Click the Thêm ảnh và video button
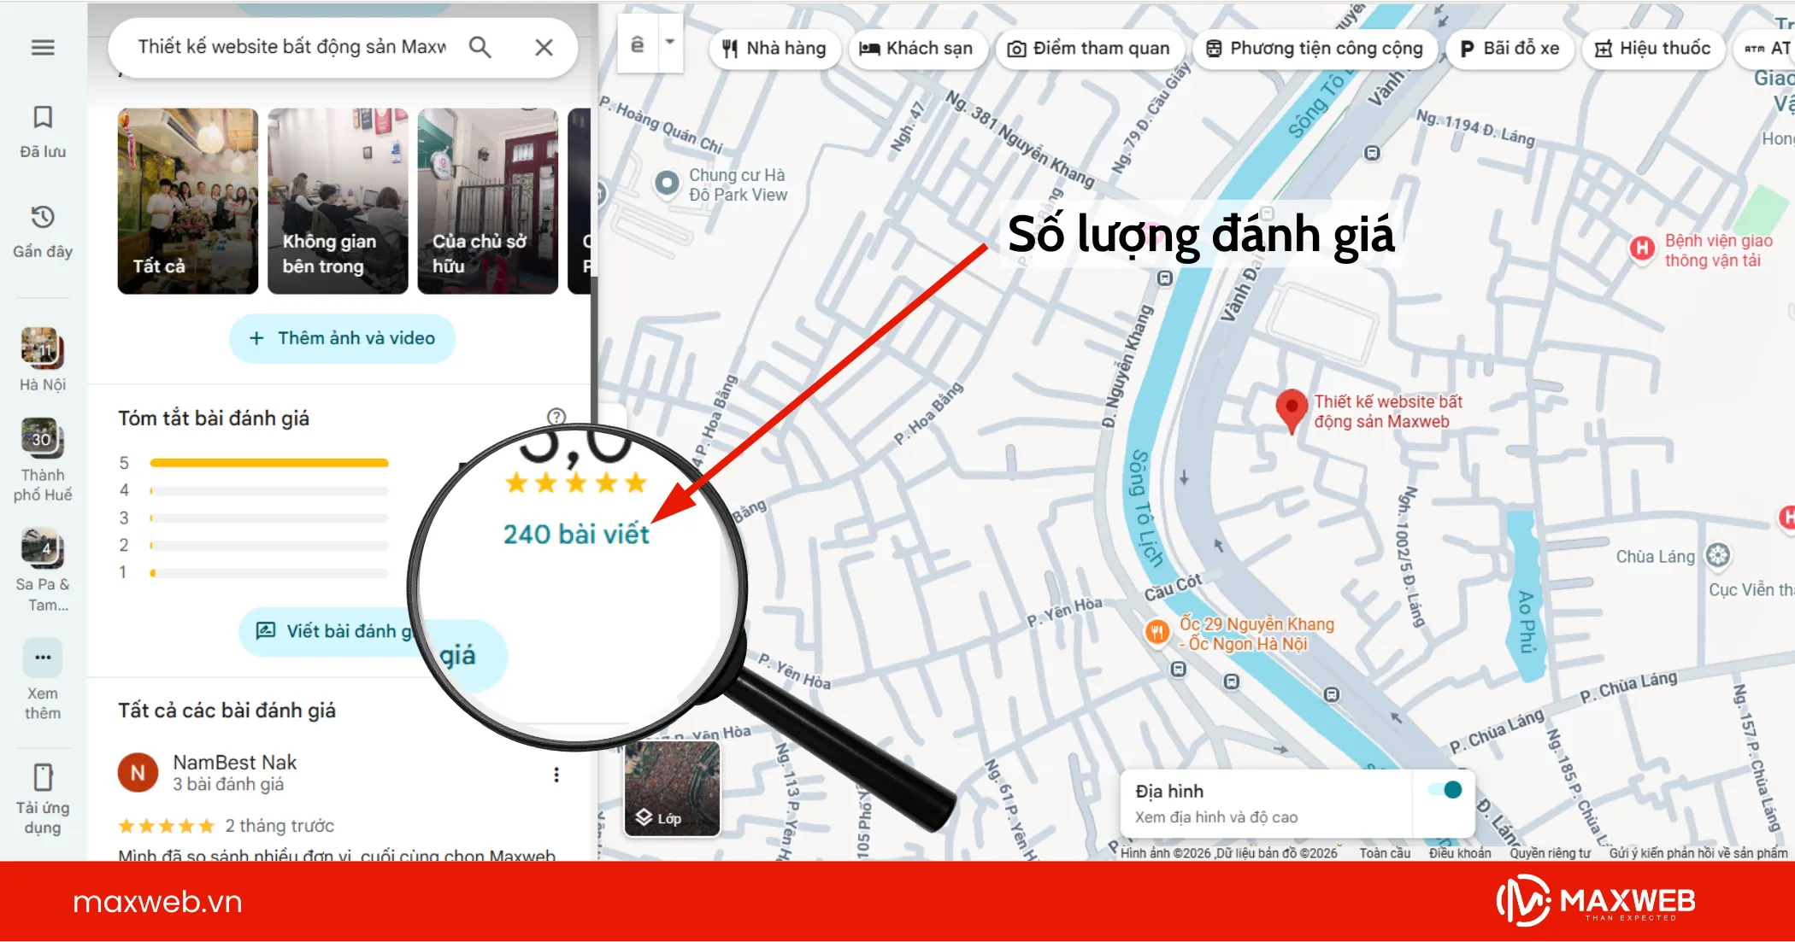This screenshot has height=942, width=1795. click(342, 338)
